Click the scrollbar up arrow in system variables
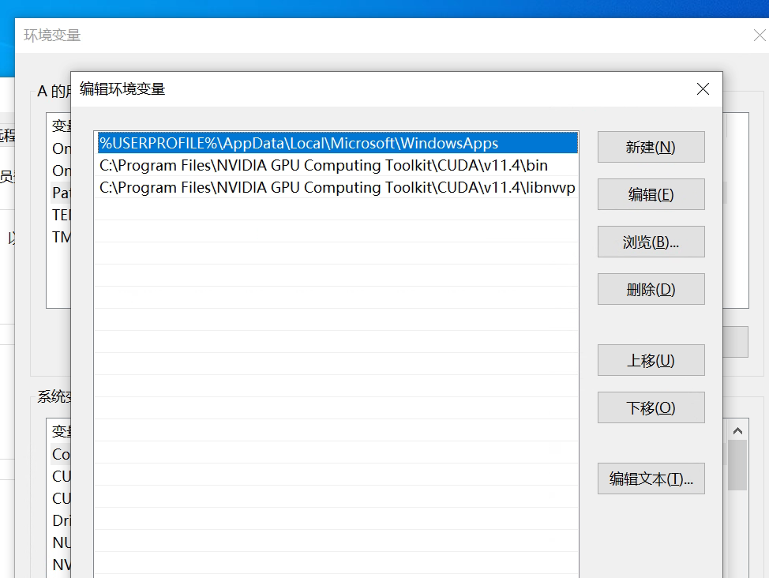Screen dimensions: 769x578 [737, 429]
